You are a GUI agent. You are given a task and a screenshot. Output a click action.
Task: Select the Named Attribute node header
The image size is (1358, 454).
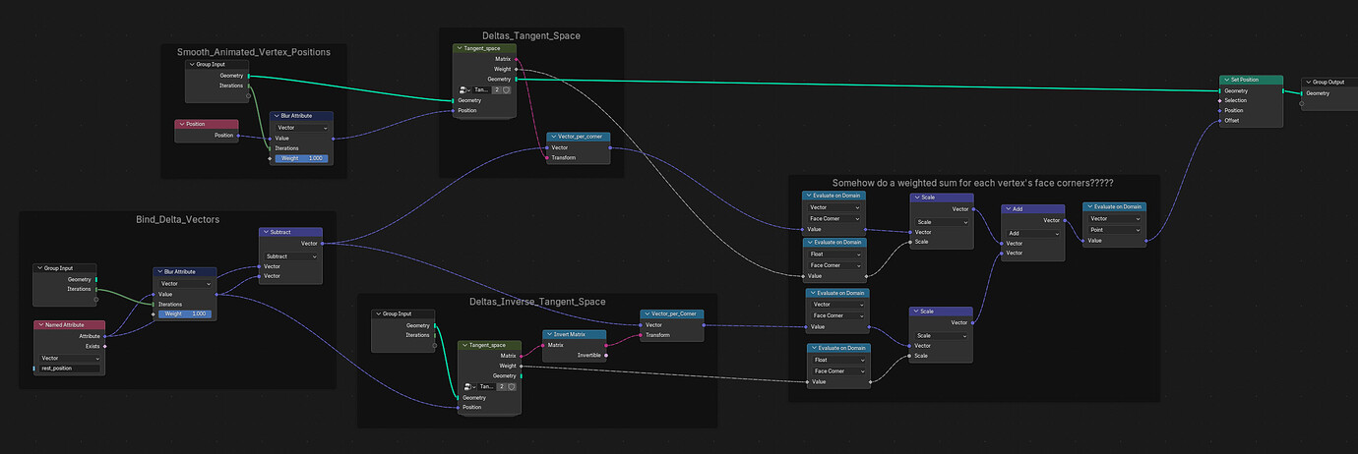[x=69, y=325]
